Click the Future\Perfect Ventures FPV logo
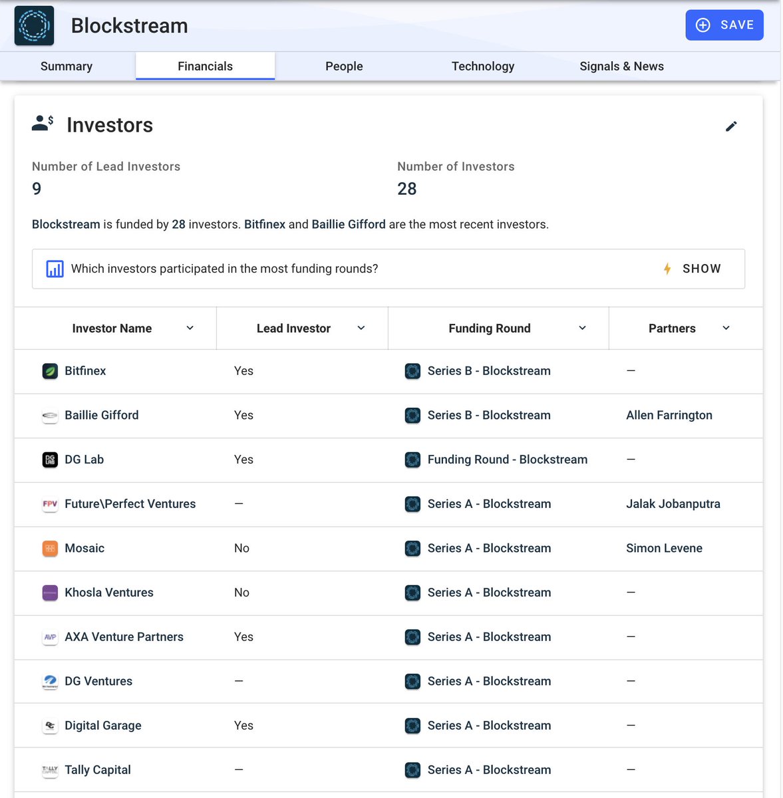Viewport: 783px width, 798px height. [x=50, y=504]
